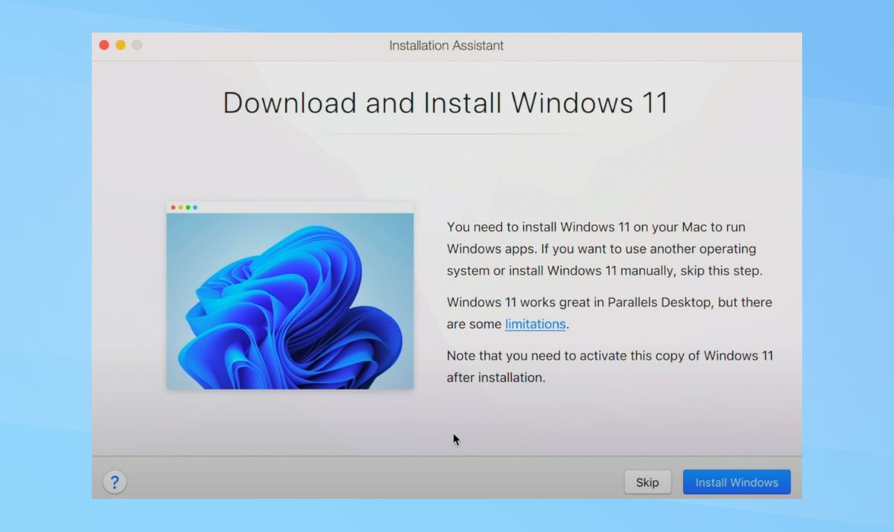Select the Installation Assistant title bar
The width and height of the screenshot is (894, 532).
point(446,45)
